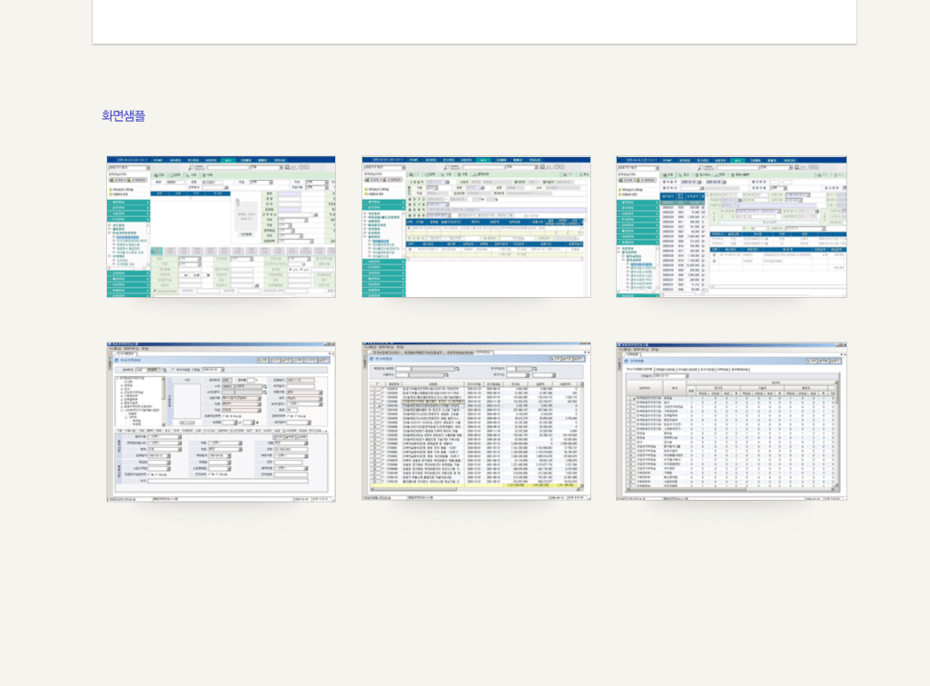Click the 화면샘플 section heading
This screenshot has height=686, width=930.
coord(124,115)
